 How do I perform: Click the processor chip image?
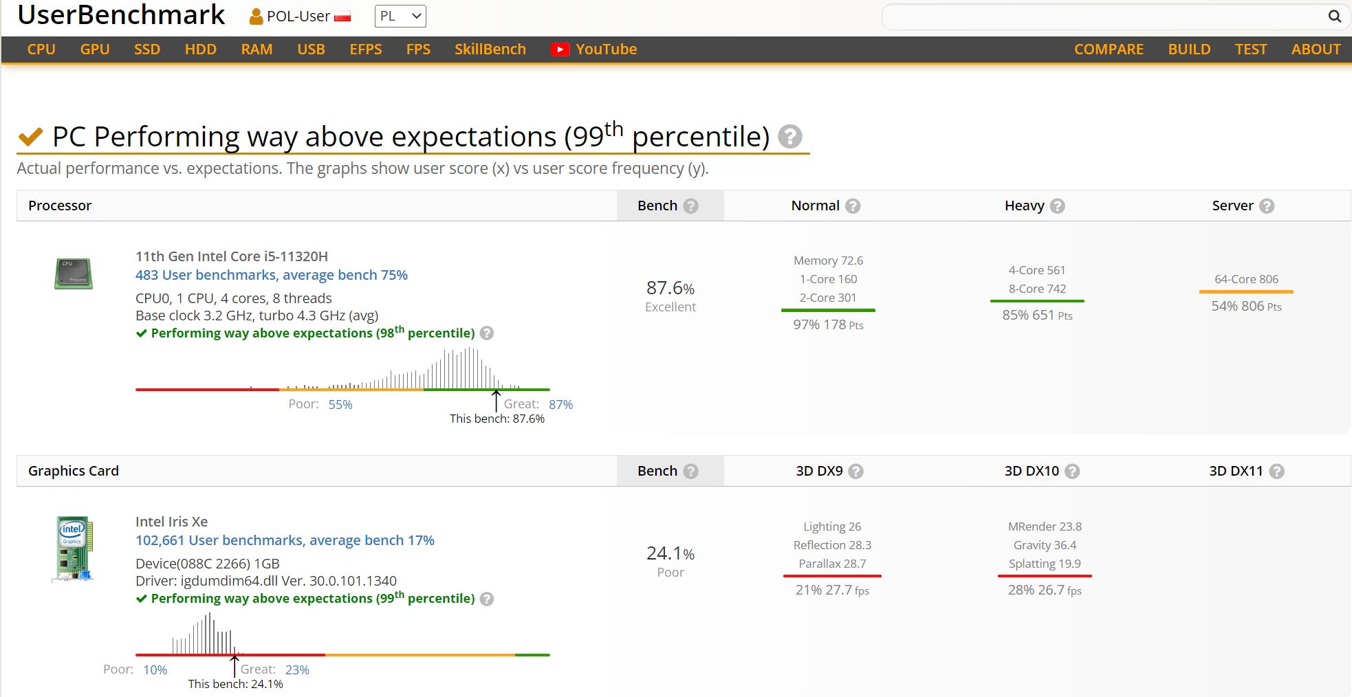coord(74,274)
